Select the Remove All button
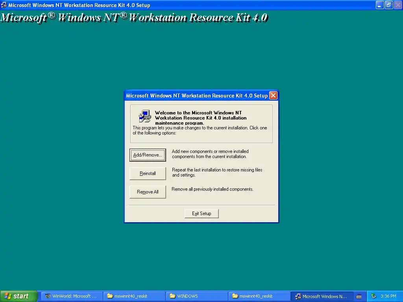403x302 pixels. (148, 192)
